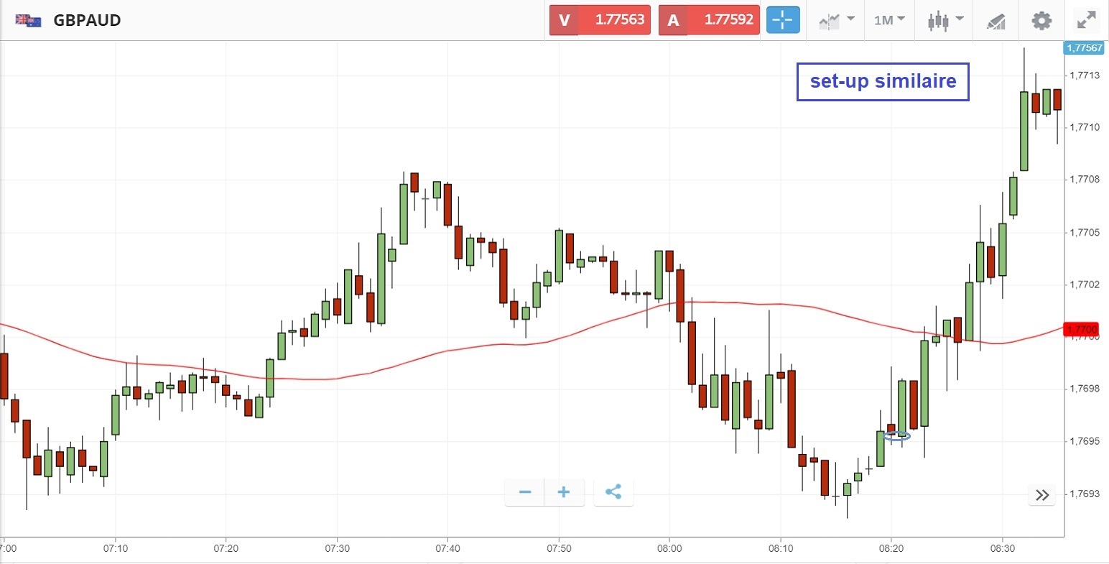Select the 'set-up similaire' annotation box
This screenshot has height=564, width=1109.
coord(883,81)
